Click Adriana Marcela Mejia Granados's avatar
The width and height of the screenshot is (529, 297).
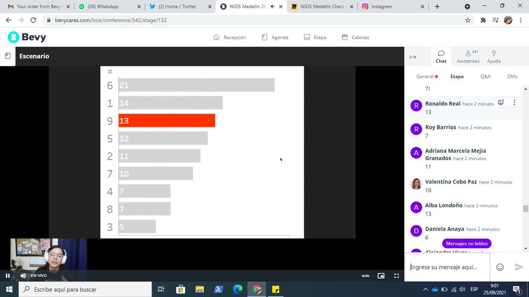click(x=416, y=153)
